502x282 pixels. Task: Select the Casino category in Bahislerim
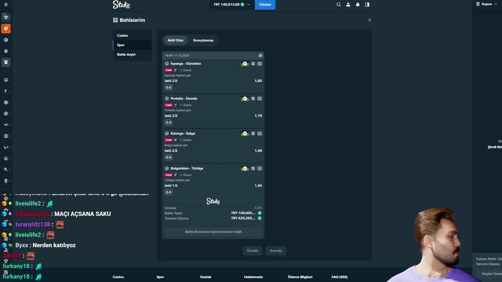pos(132,36)
